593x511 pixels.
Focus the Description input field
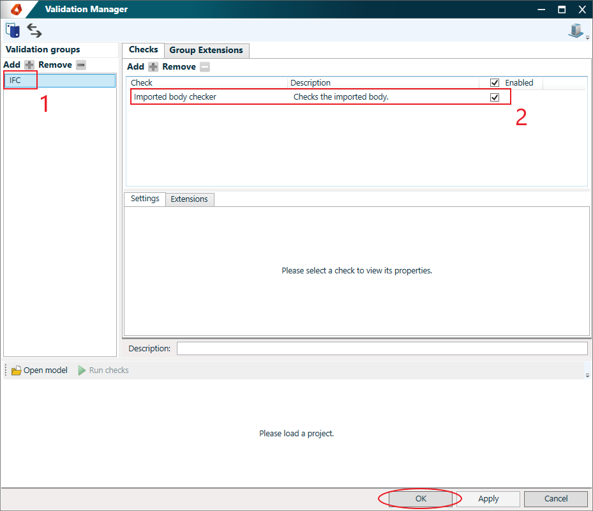[382, 348]
